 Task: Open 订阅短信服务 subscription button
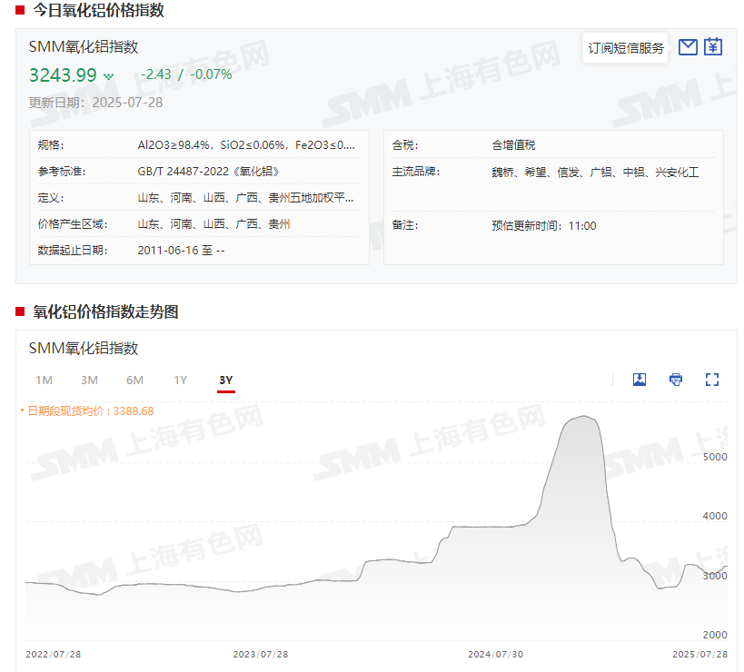[x=626, y=48]
